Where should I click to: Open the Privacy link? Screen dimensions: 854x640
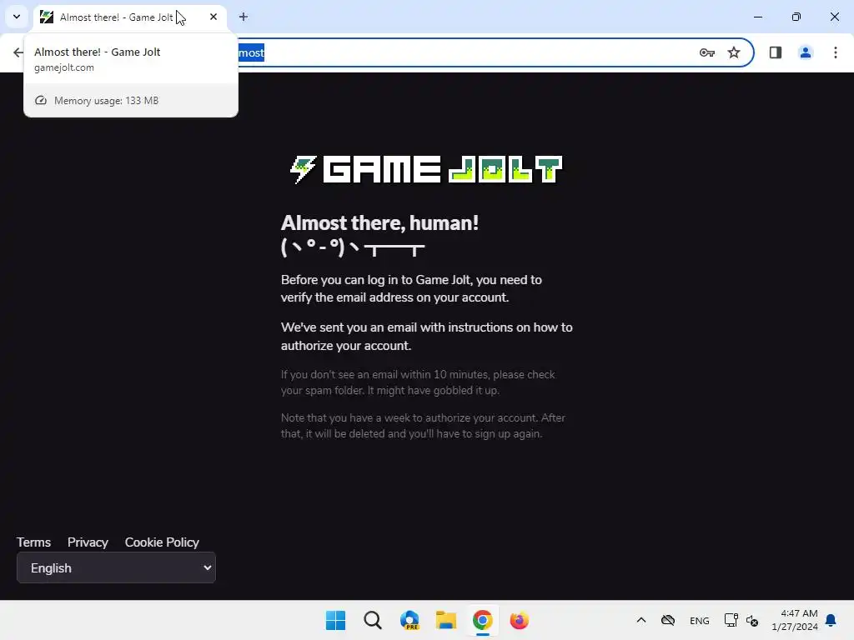coord(88,542)
